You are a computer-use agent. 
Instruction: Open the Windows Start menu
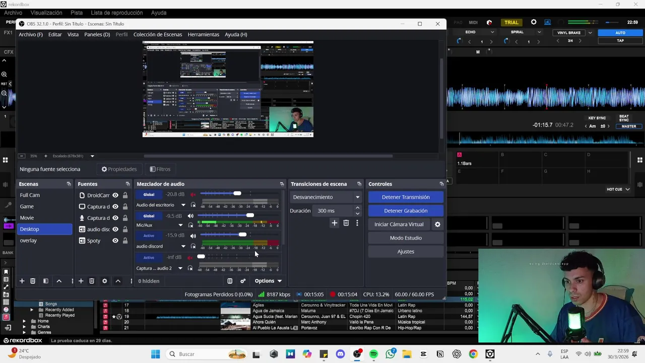[155, 354]
